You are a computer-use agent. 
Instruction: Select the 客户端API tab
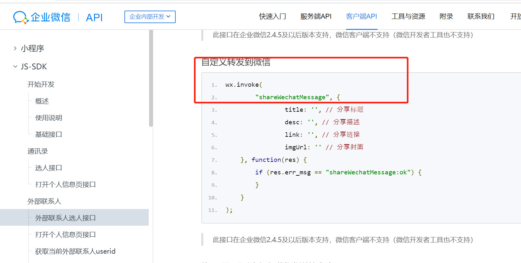tap(361, 16)
